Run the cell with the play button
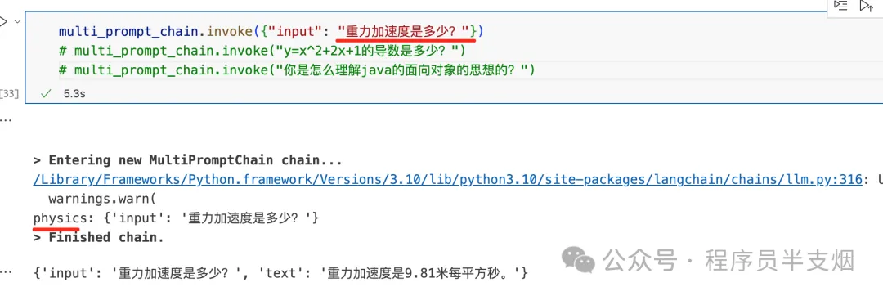Image resolution: width=883 pixels, height=296 pixels. 2,20
